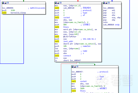Set node color on the connect code block
Viewport: 138px width, 93px height.
tap(56, 3)
